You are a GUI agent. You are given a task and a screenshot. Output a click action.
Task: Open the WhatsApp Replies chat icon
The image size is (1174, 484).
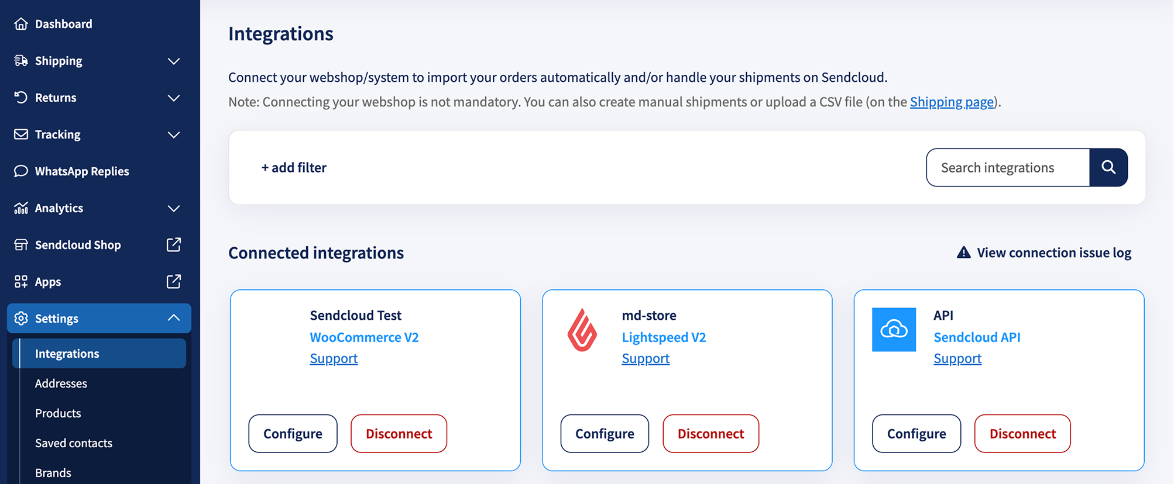[x=21, y=171]
